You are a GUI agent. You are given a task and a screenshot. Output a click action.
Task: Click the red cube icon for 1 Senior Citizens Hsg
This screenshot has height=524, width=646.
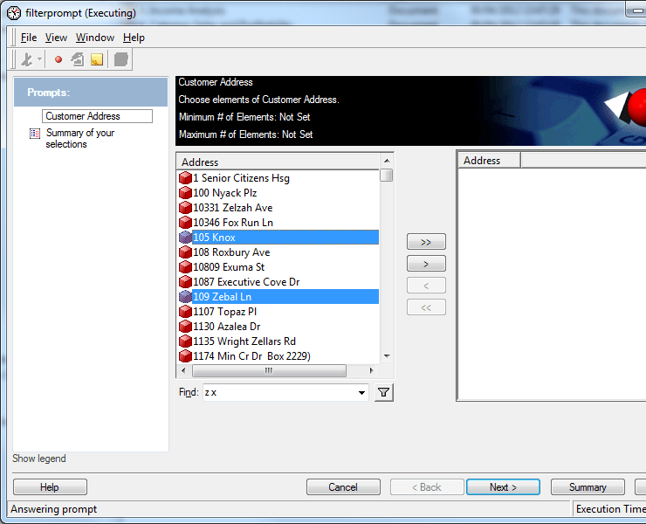(184, 178)
